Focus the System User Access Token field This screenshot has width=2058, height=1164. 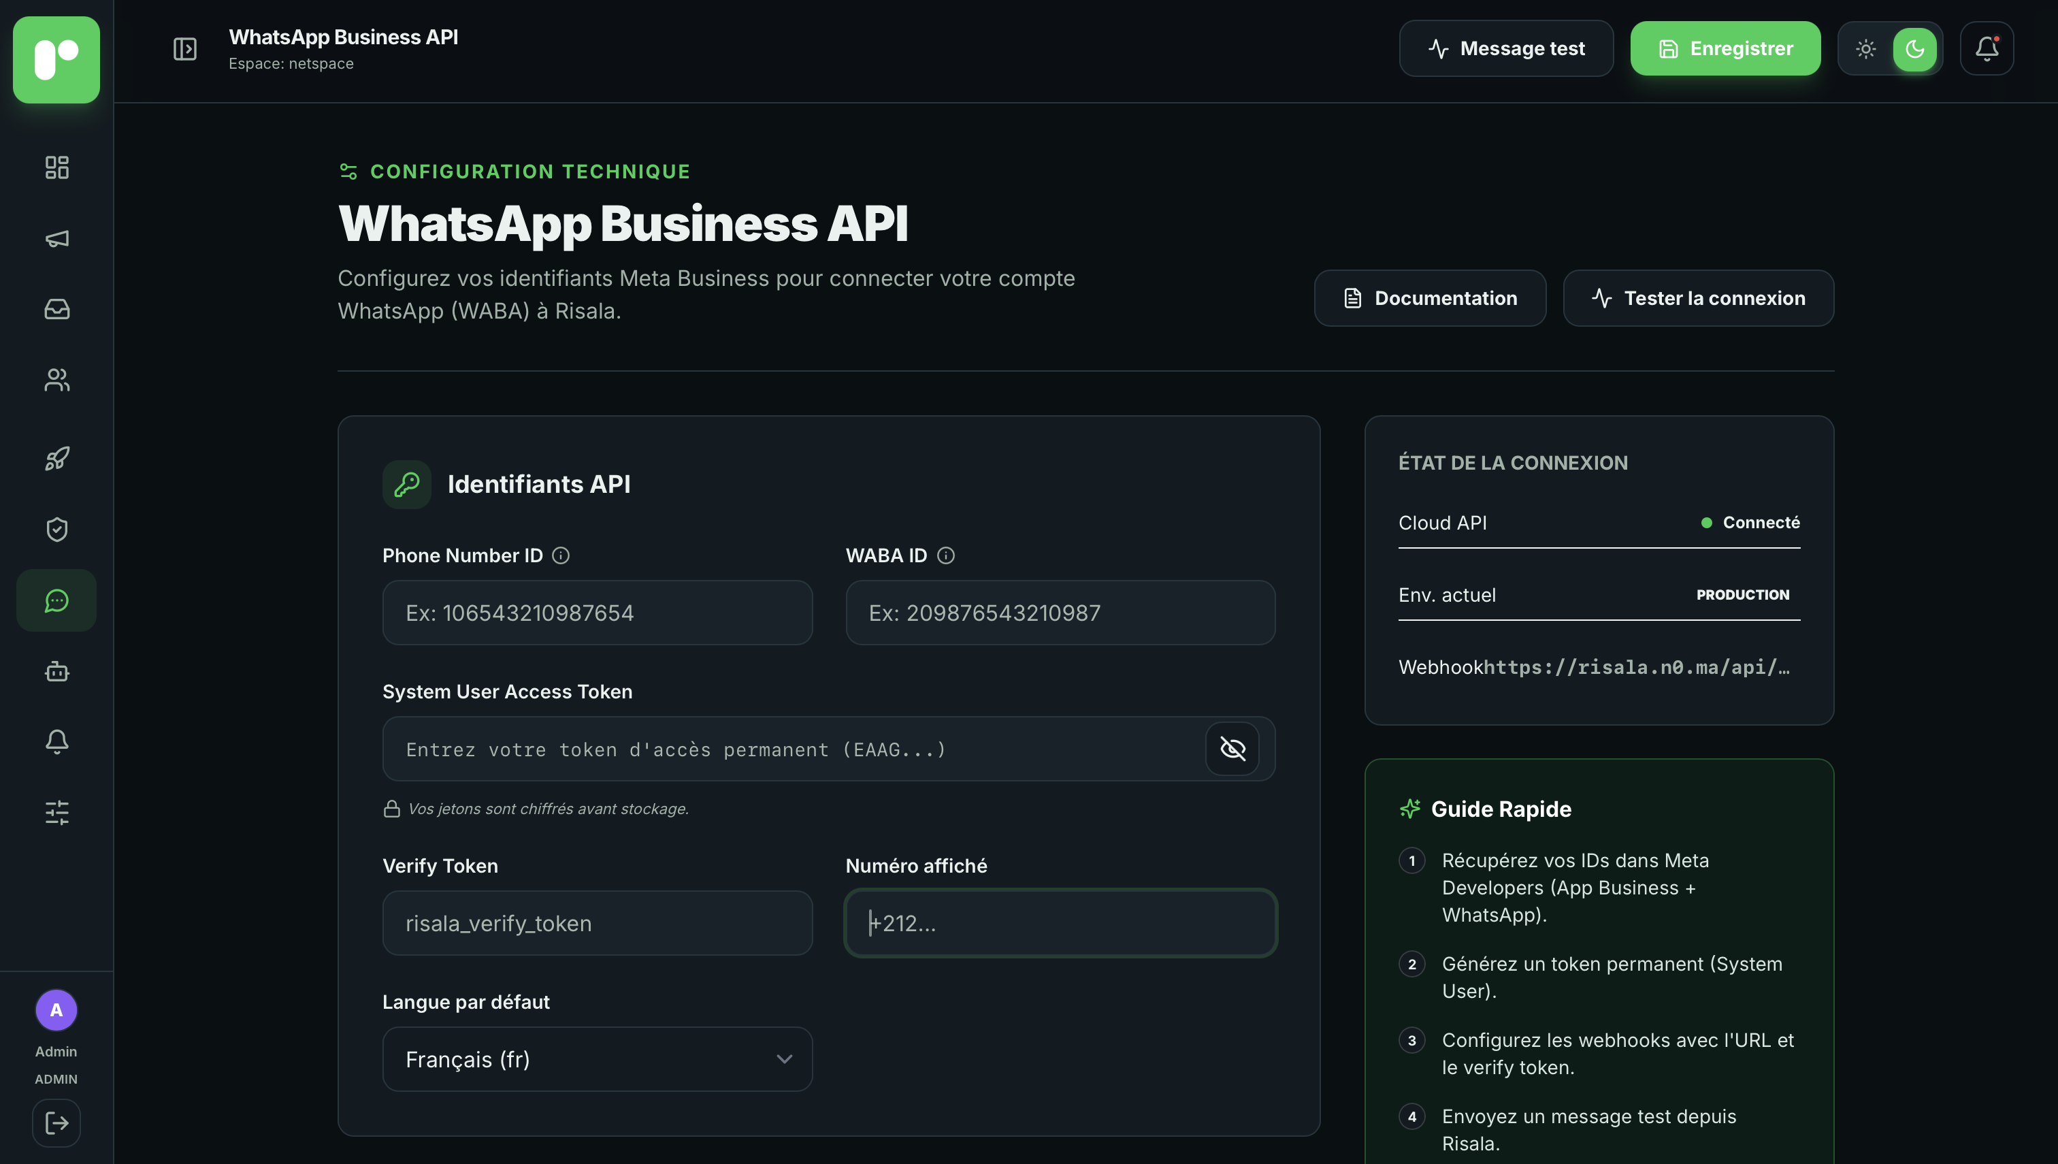(x=829, y=749)
